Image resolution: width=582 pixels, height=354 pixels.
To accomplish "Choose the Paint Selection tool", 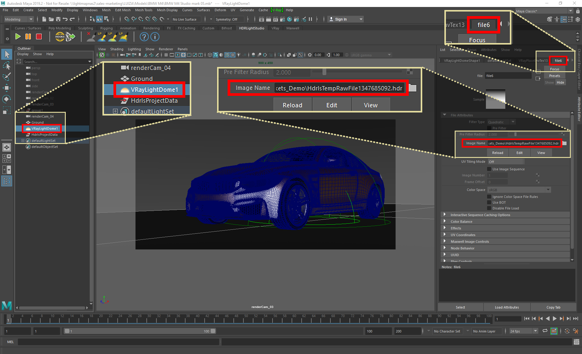I will click(7, 77).
